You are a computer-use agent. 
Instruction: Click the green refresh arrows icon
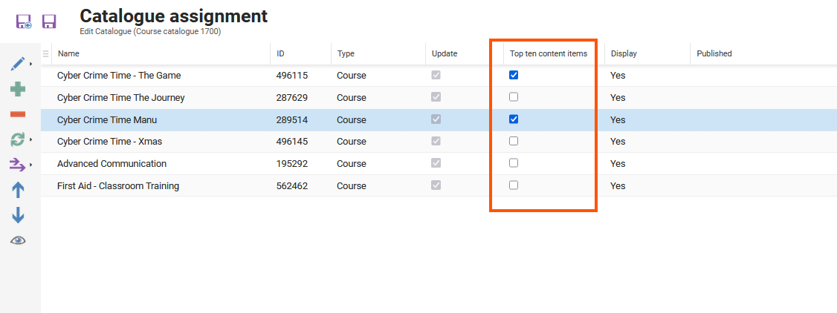[x=18, y=139]
